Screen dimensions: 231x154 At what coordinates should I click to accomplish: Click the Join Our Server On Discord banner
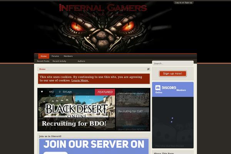click(x=94, y=146)
